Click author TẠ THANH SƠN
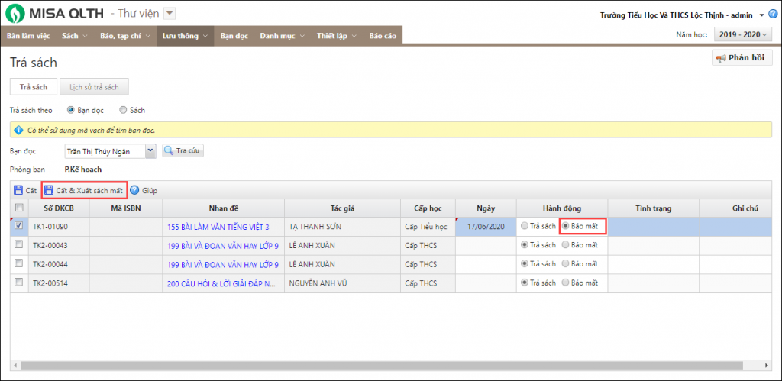This screenshot has height=381, width=782. coord(315,227)
